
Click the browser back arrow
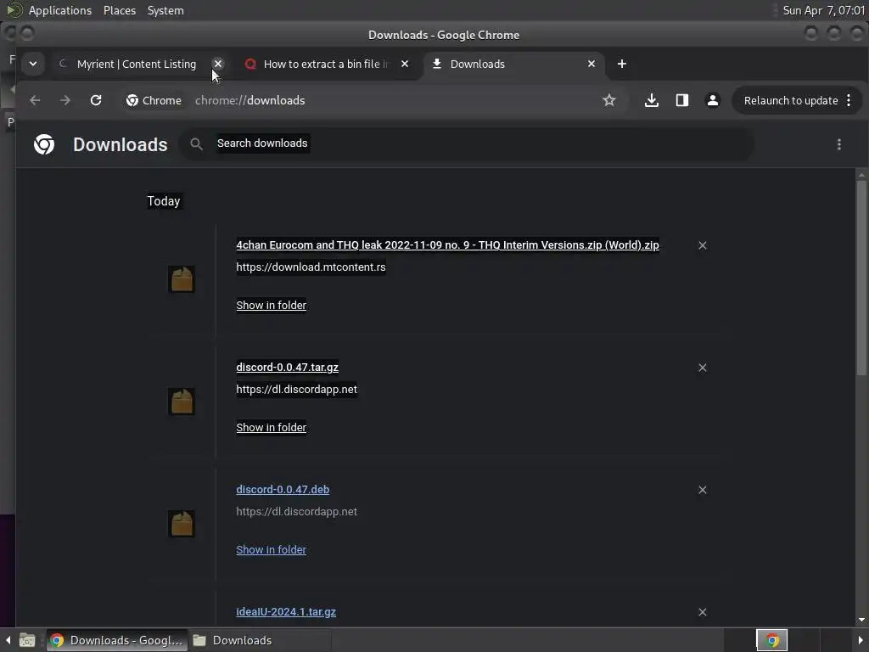35,100
